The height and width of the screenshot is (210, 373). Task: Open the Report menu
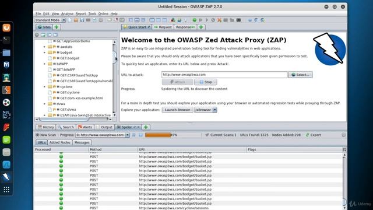[x=80, y=14]
